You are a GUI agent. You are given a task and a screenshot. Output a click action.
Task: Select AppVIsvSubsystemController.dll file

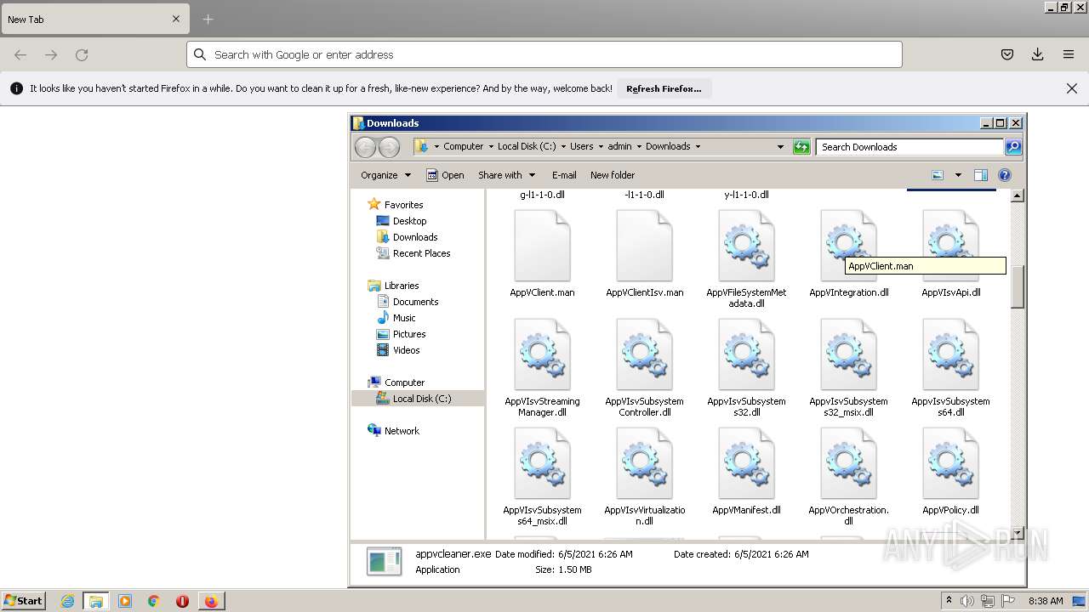click(644, 368)
